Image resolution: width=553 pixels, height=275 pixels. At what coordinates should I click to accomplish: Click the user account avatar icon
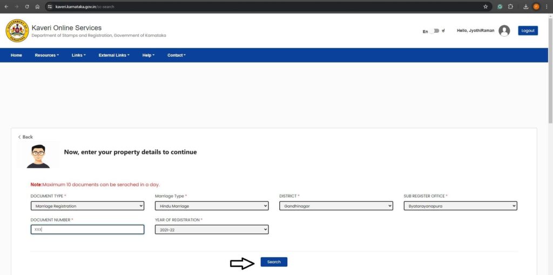tap(504, 31)
